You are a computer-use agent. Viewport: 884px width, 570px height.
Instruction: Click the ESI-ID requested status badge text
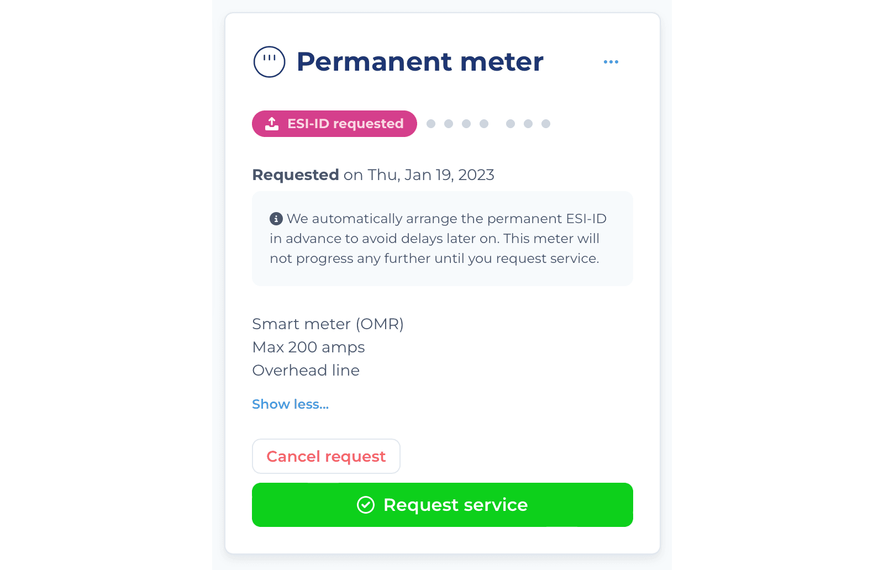point(345,124)
